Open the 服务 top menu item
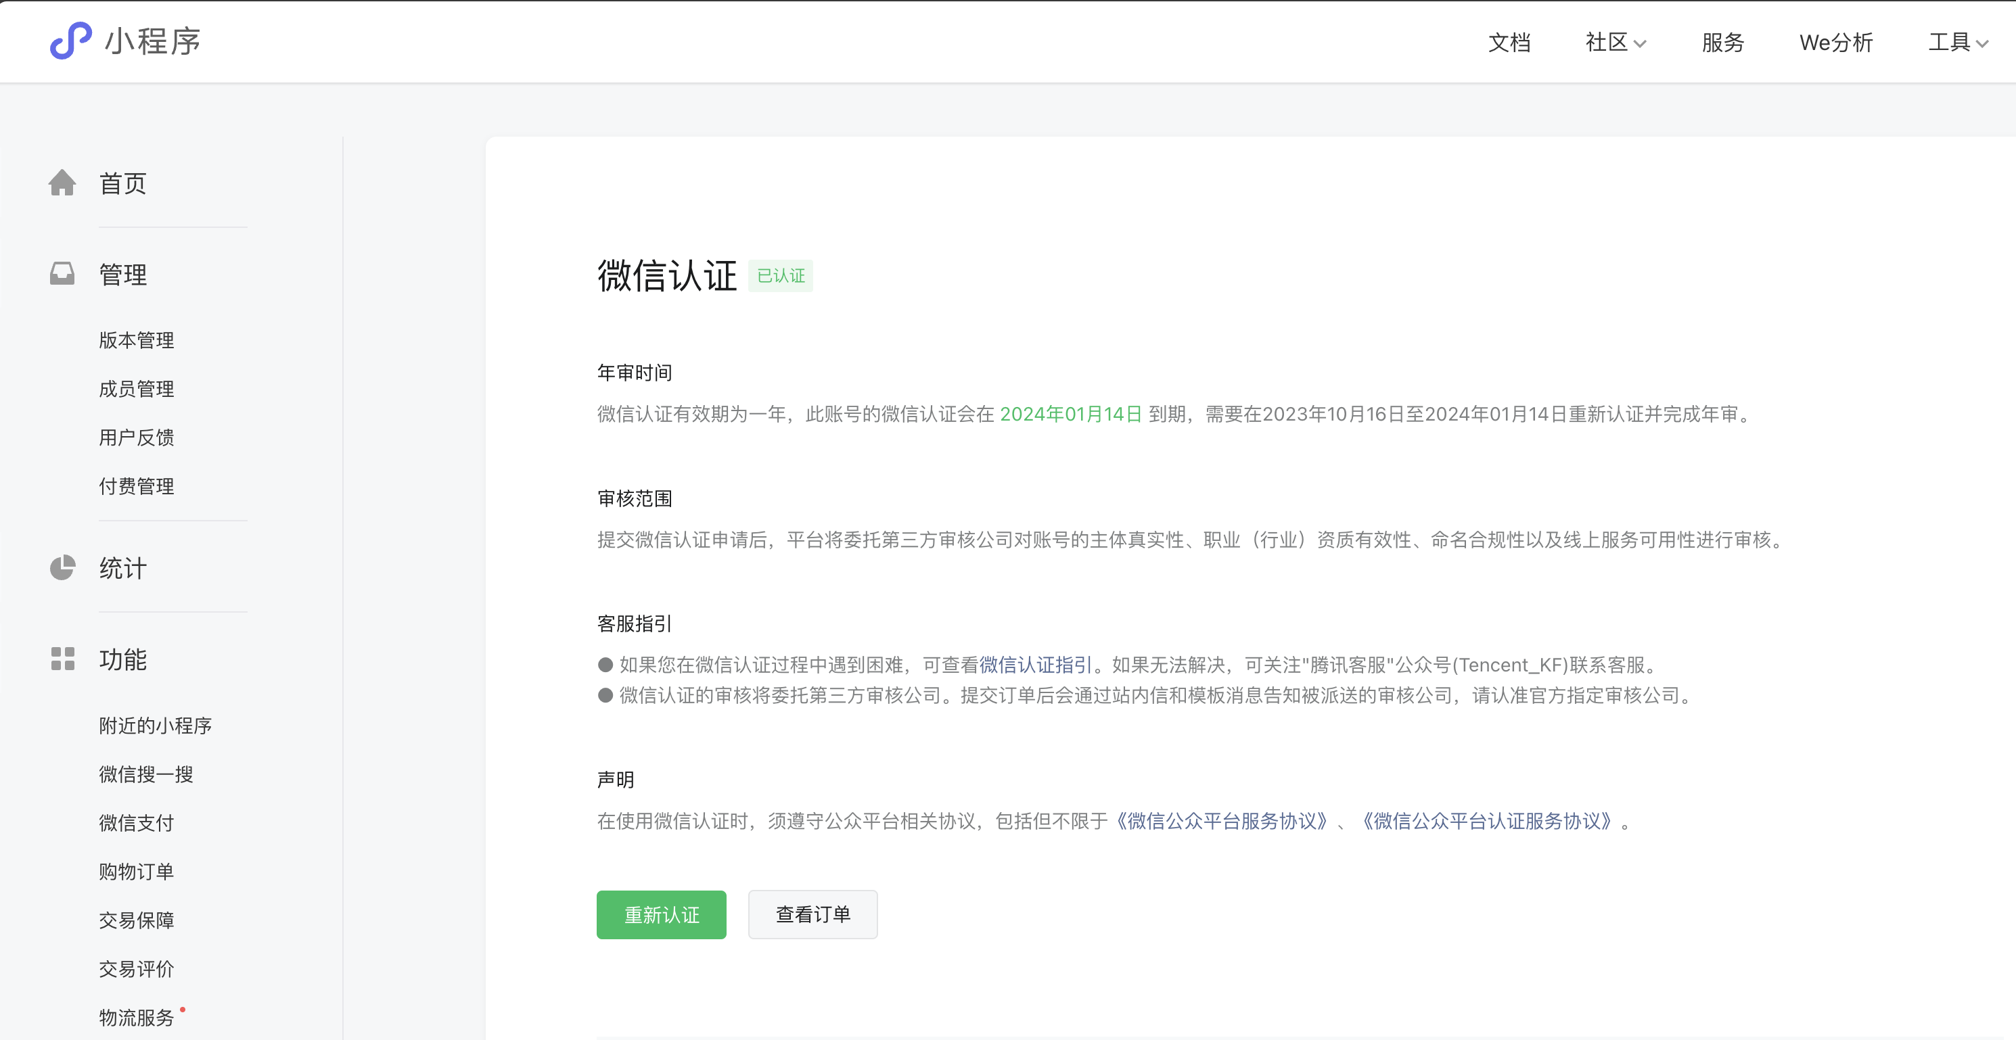This screenshot has height=1040, width=2016. pyautogui.click(x=1722, y=42)
